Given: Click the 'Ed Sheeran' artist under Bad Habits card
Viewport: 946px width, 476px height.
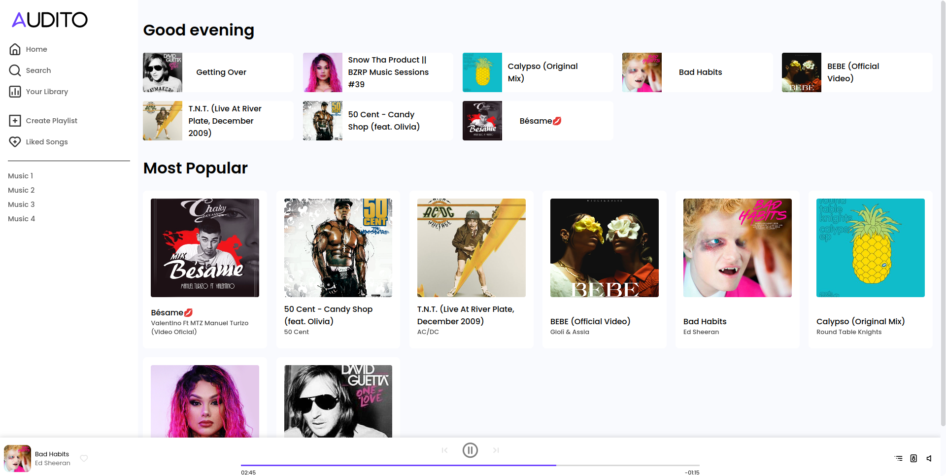Looking at the screenshot, I should tap(701, 332).
